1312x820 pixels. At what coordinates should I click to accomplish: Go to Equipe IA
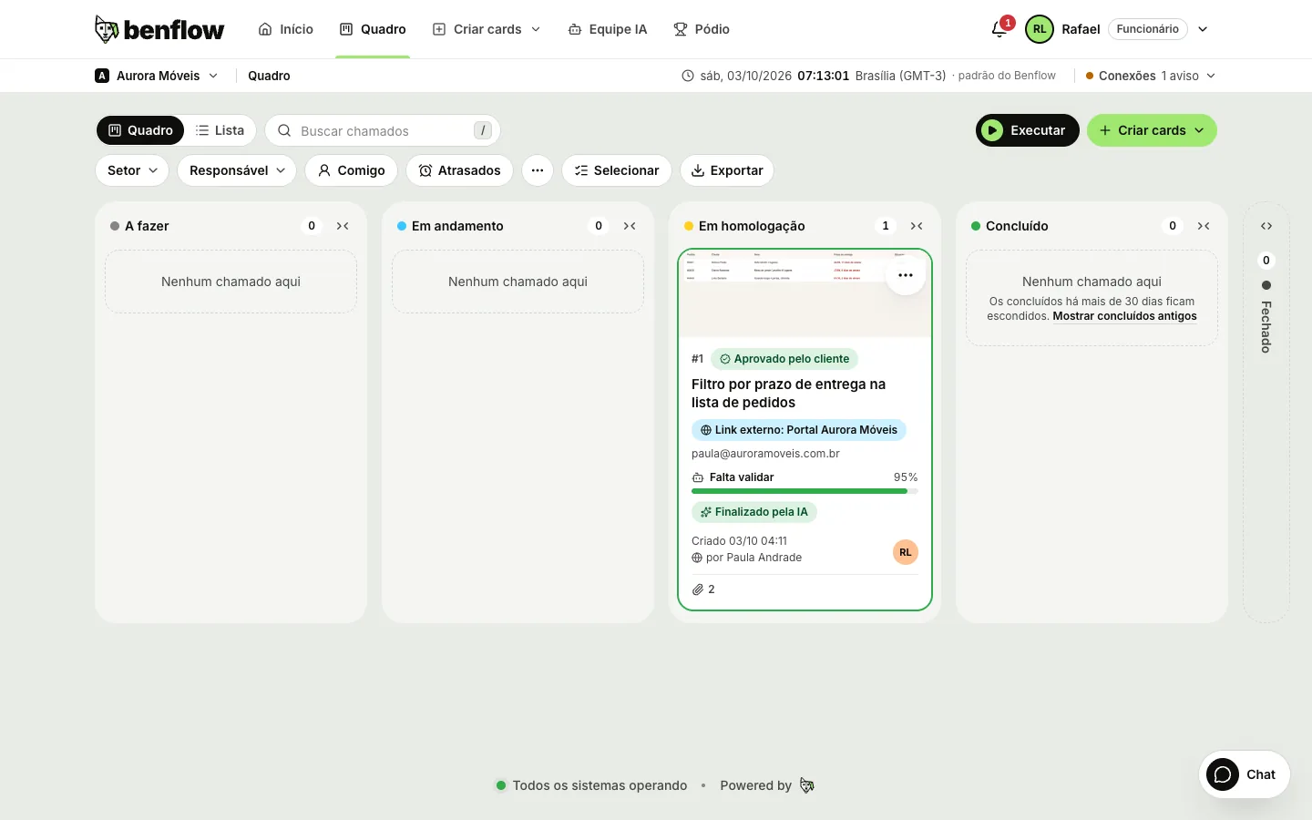[x=608, y=29]
